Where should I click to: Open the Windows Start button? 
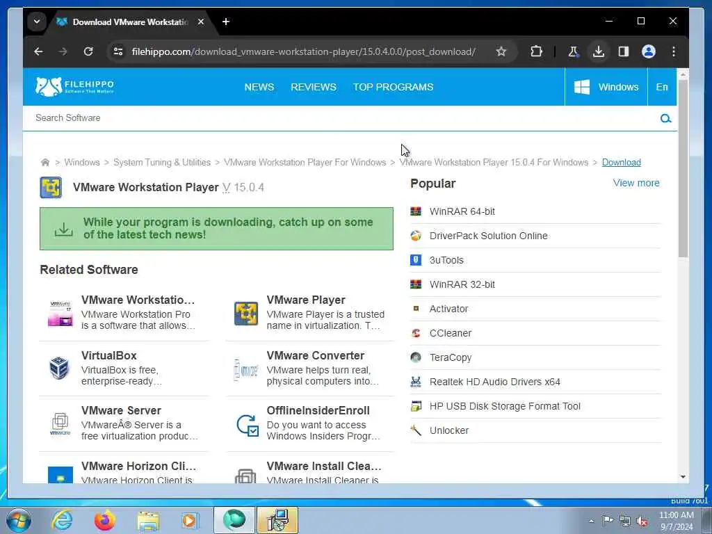(19, 520)
